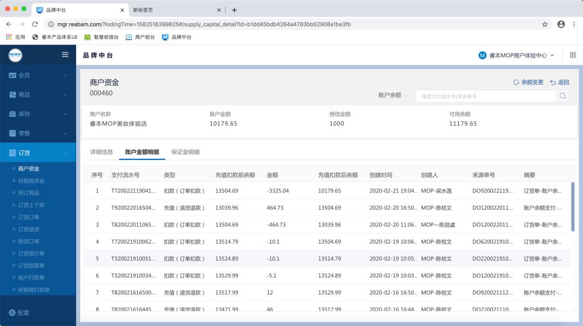The width and height of the screenshot is (583, 326).
Task: Open 订货结算单 in sidebar
Action: [31, 266]
